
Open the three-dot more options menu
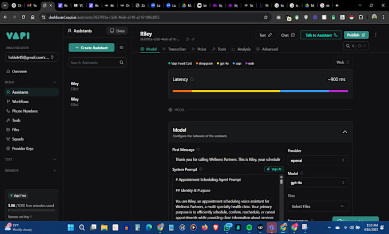[x=376, y=35]
